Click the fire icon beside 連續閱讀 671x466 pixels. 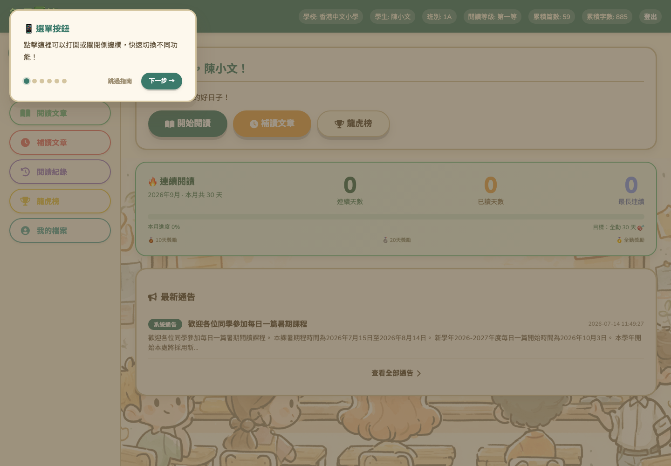click(x=152, y=181)
